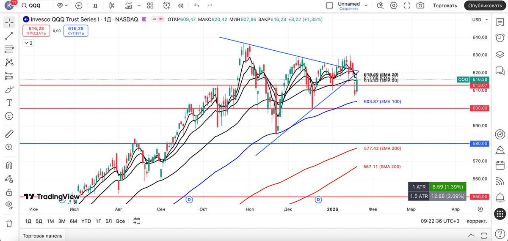This screenshot has width=508, height=241.
Task: Click the Опубликовать button
Action: (x=486, y=5)
